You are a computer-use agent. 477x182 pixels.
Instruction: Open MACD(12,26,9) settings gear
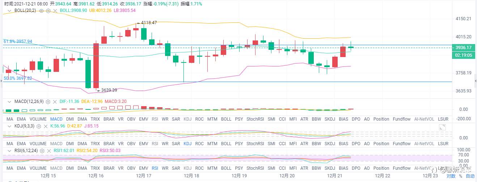pos(48,101)
